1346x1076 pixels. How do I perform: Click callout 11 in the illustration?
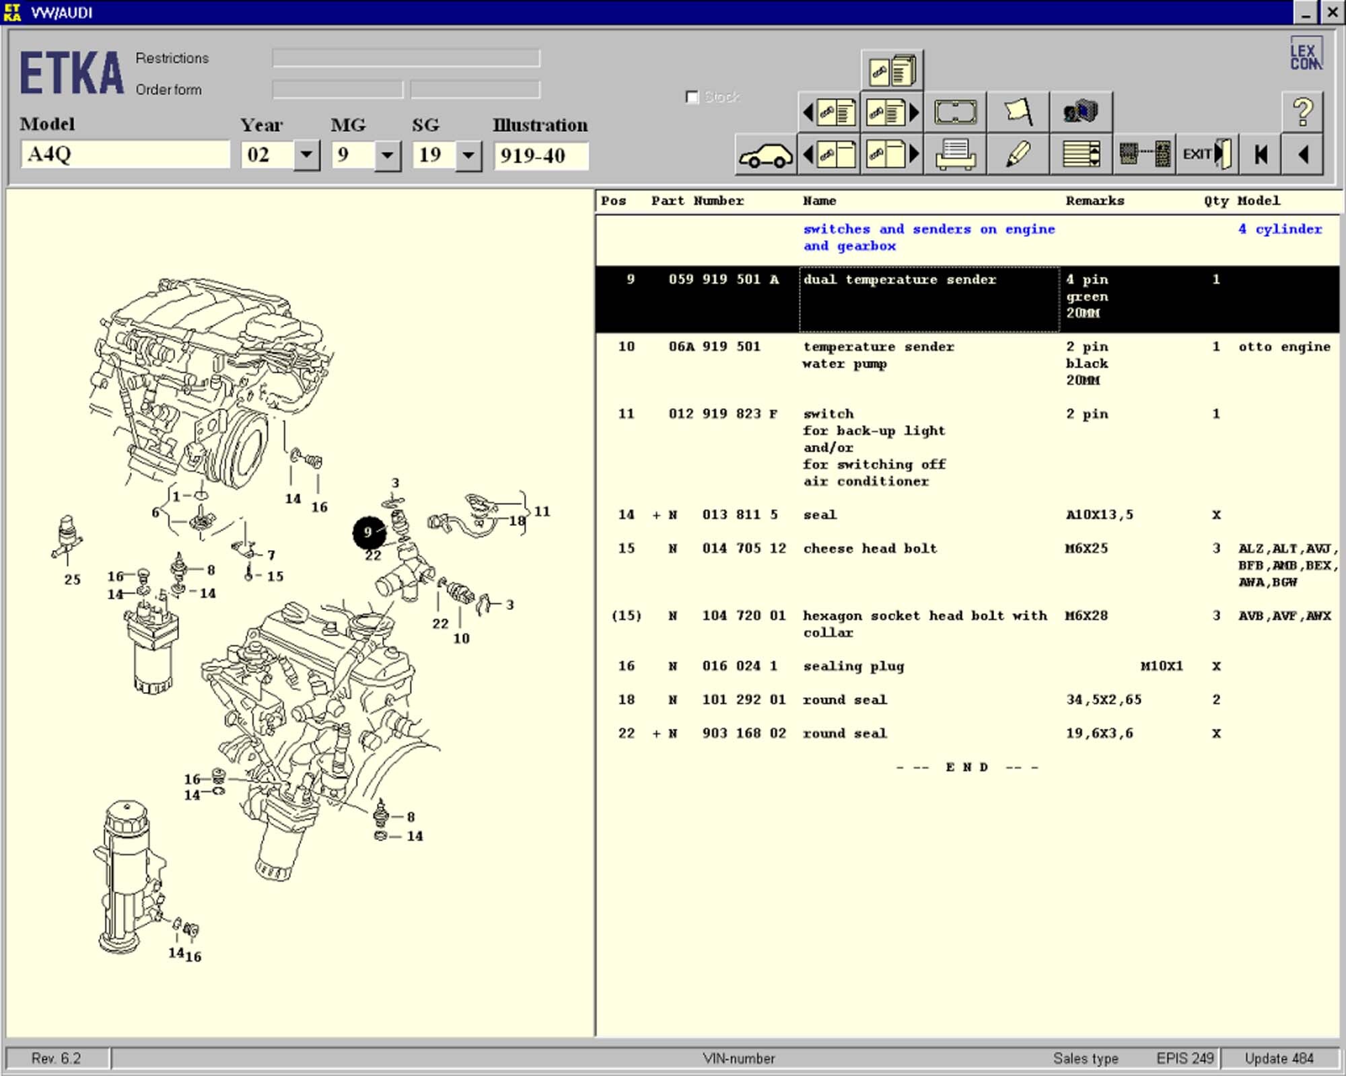pyautogui.click(x=542, y=512)
